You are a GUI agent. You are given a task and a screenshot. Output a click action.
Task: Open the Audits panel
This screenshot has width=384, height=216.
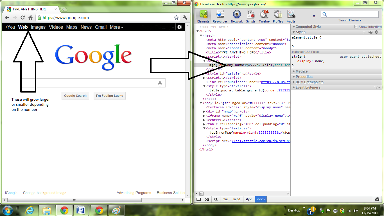[291, 17]
